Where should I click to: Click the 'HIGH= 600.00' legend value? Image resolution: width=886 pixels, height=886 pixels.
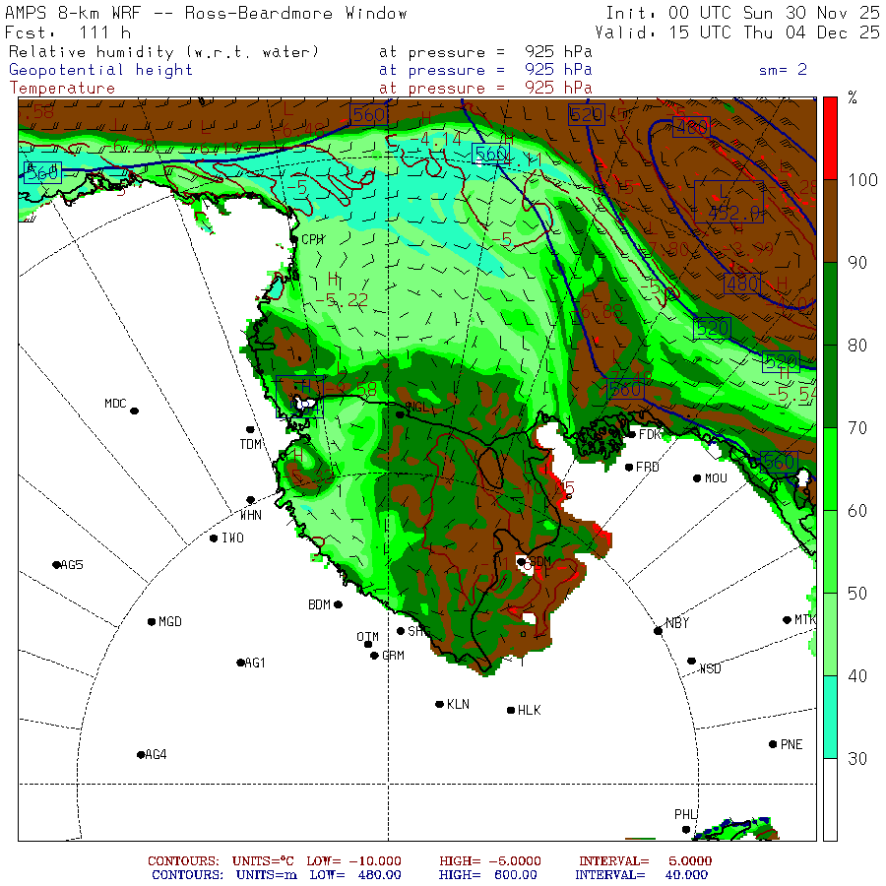488,875
